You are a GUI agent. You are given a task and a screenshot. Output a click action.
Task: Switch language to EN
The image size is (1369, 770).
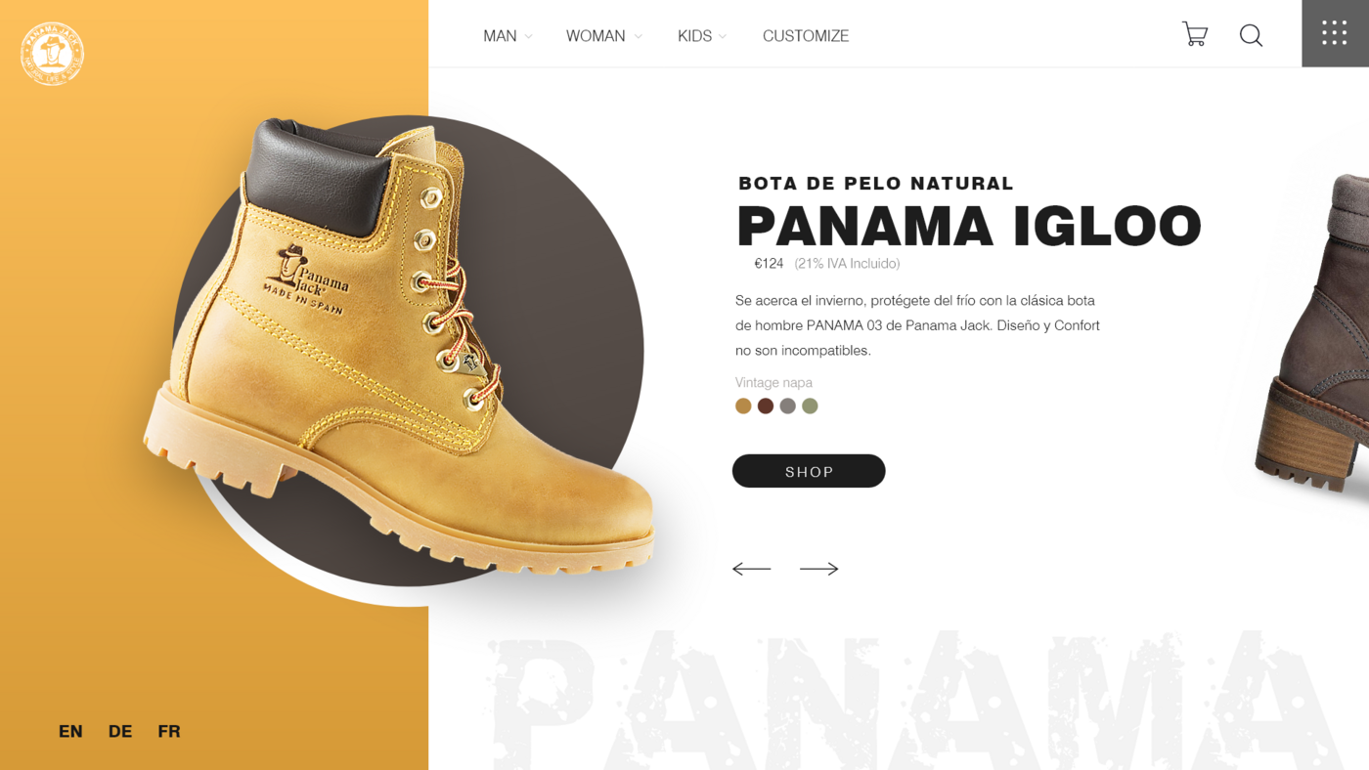pos(70,731)
